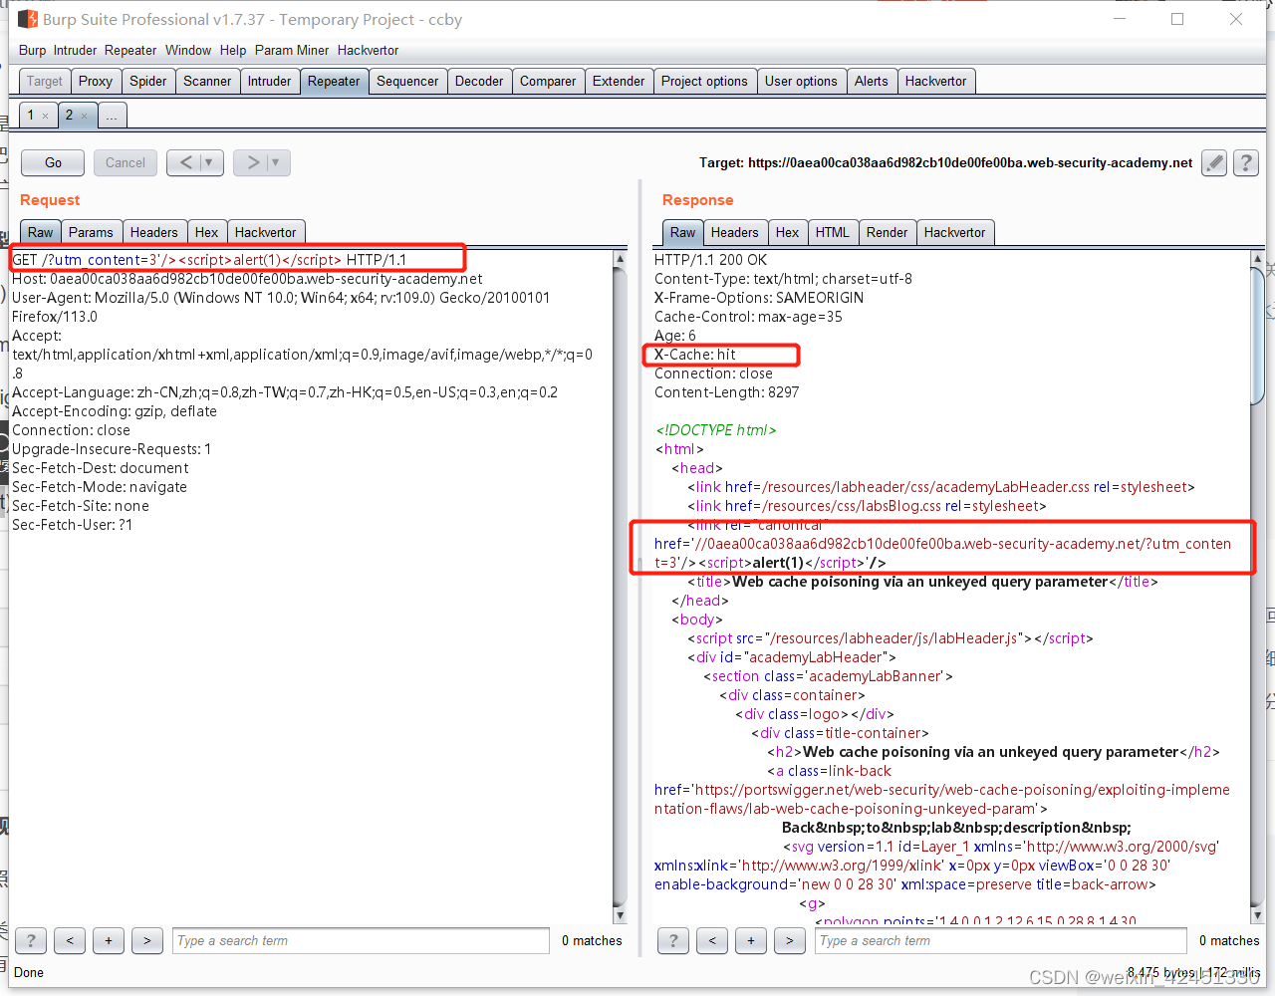
Task: Open request search help question button
Action: pos(31,940)
